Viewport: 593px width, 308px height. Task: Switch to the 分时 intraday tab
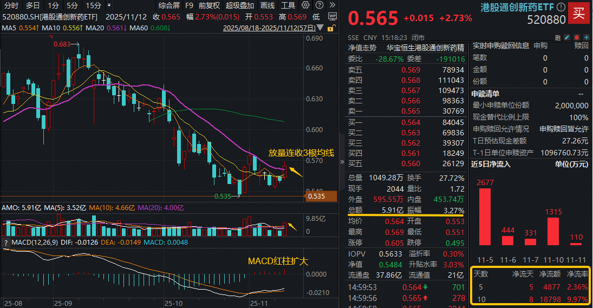pyautogui.click(x=11, y=5)
